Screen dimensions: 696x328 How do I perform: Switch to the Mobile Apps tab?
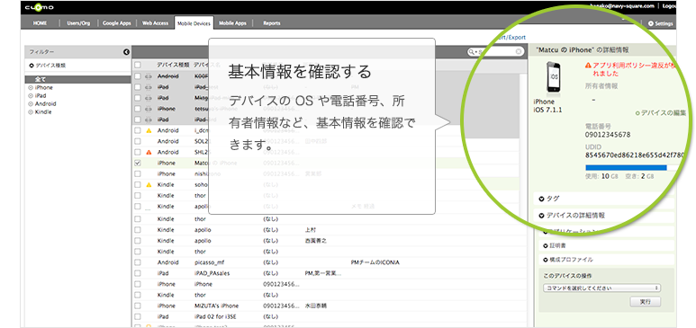[232, 23]
